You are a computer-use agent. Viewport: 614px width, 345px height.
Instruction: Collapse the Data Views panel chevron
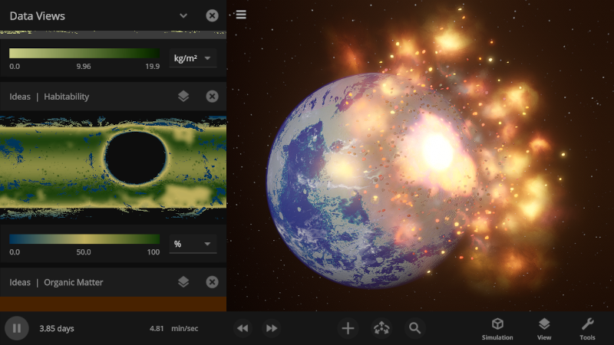[183, 15]
